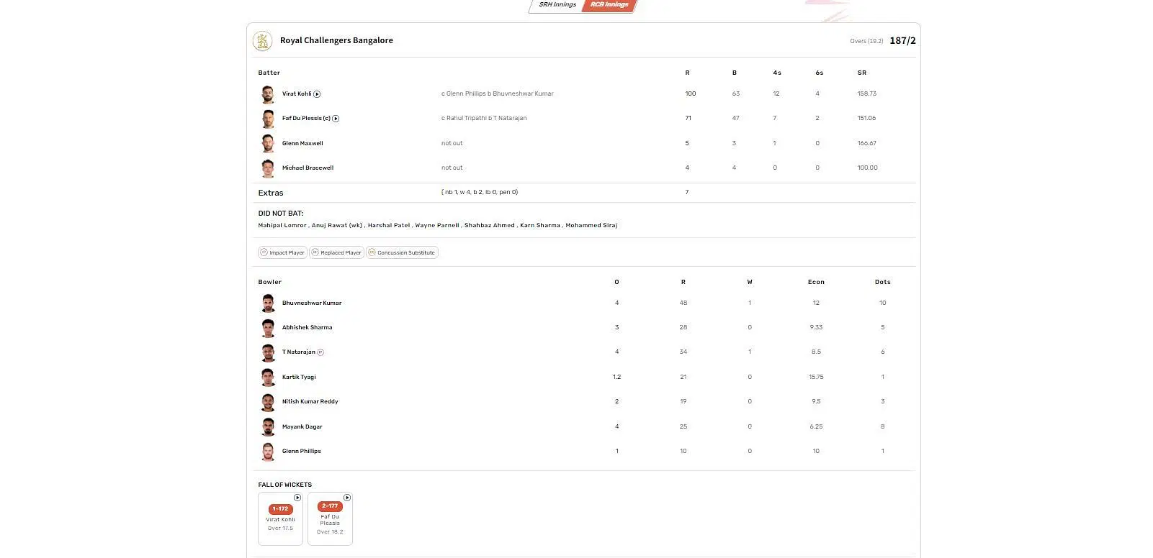Screen dimensions: 1153x558
Task: Play video on the 2-177 fall of wicket card
Action: pyautogui.click(x=347, y=498)
